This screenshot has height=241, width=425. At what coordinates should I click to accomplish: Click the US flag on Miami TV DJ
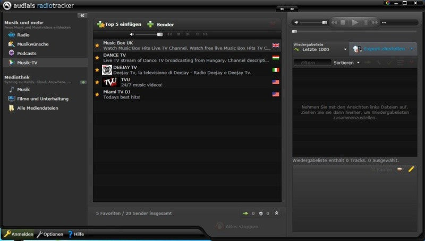(276, 94)
